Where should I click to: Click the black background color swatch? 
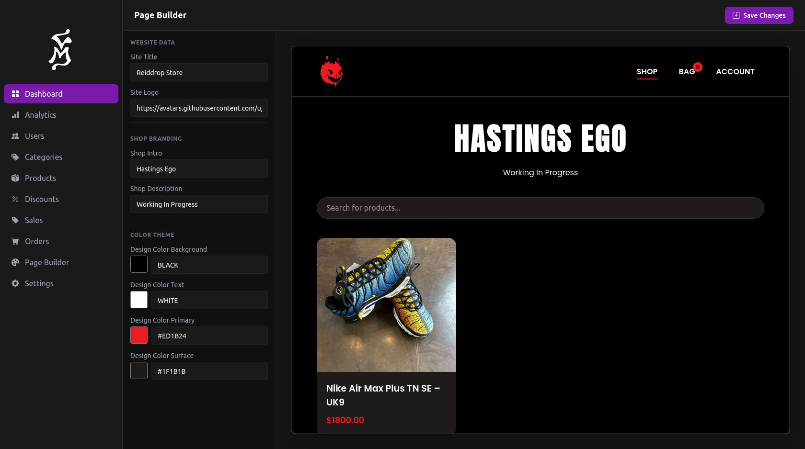click(x=139, y=264)
